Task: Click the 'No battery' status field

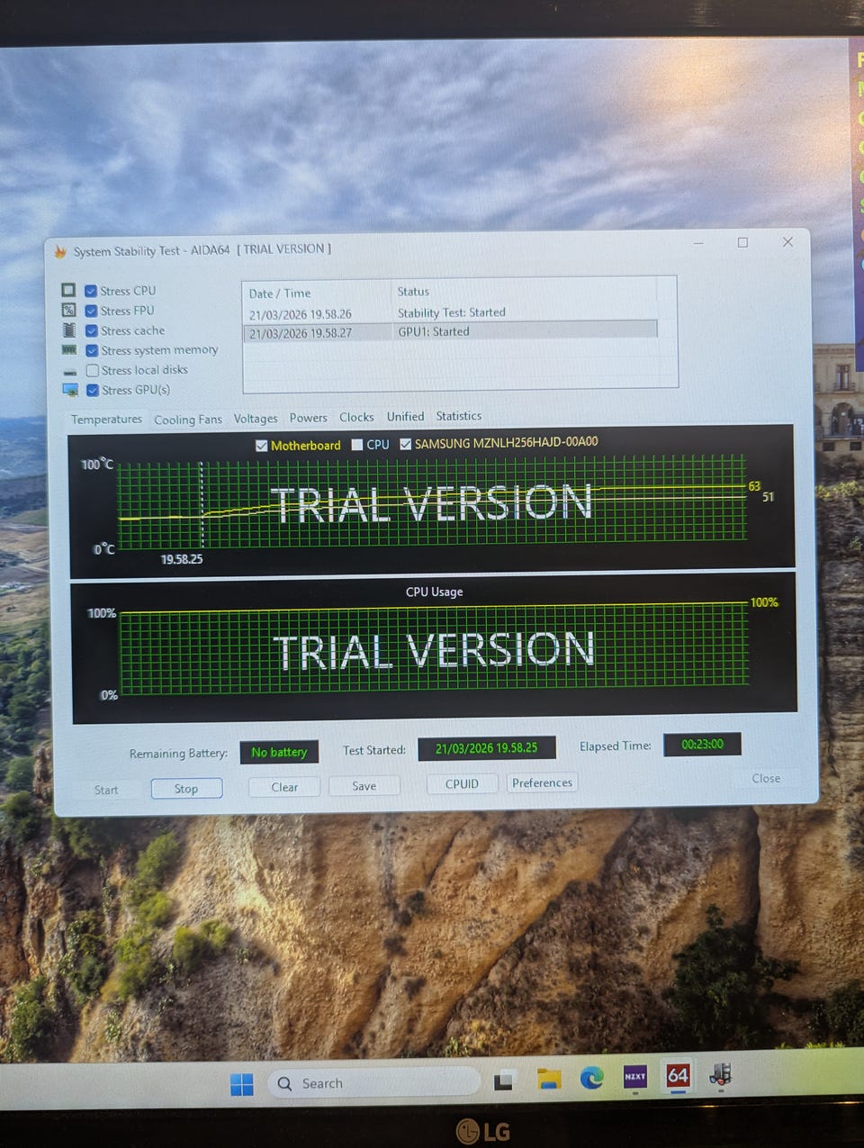Action: [x=279, y=753]
